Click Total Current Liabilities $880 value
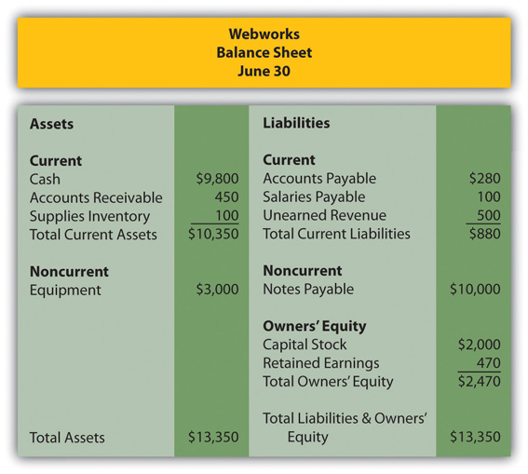Screen dimensions: 528x474 [x=485, y=234]
